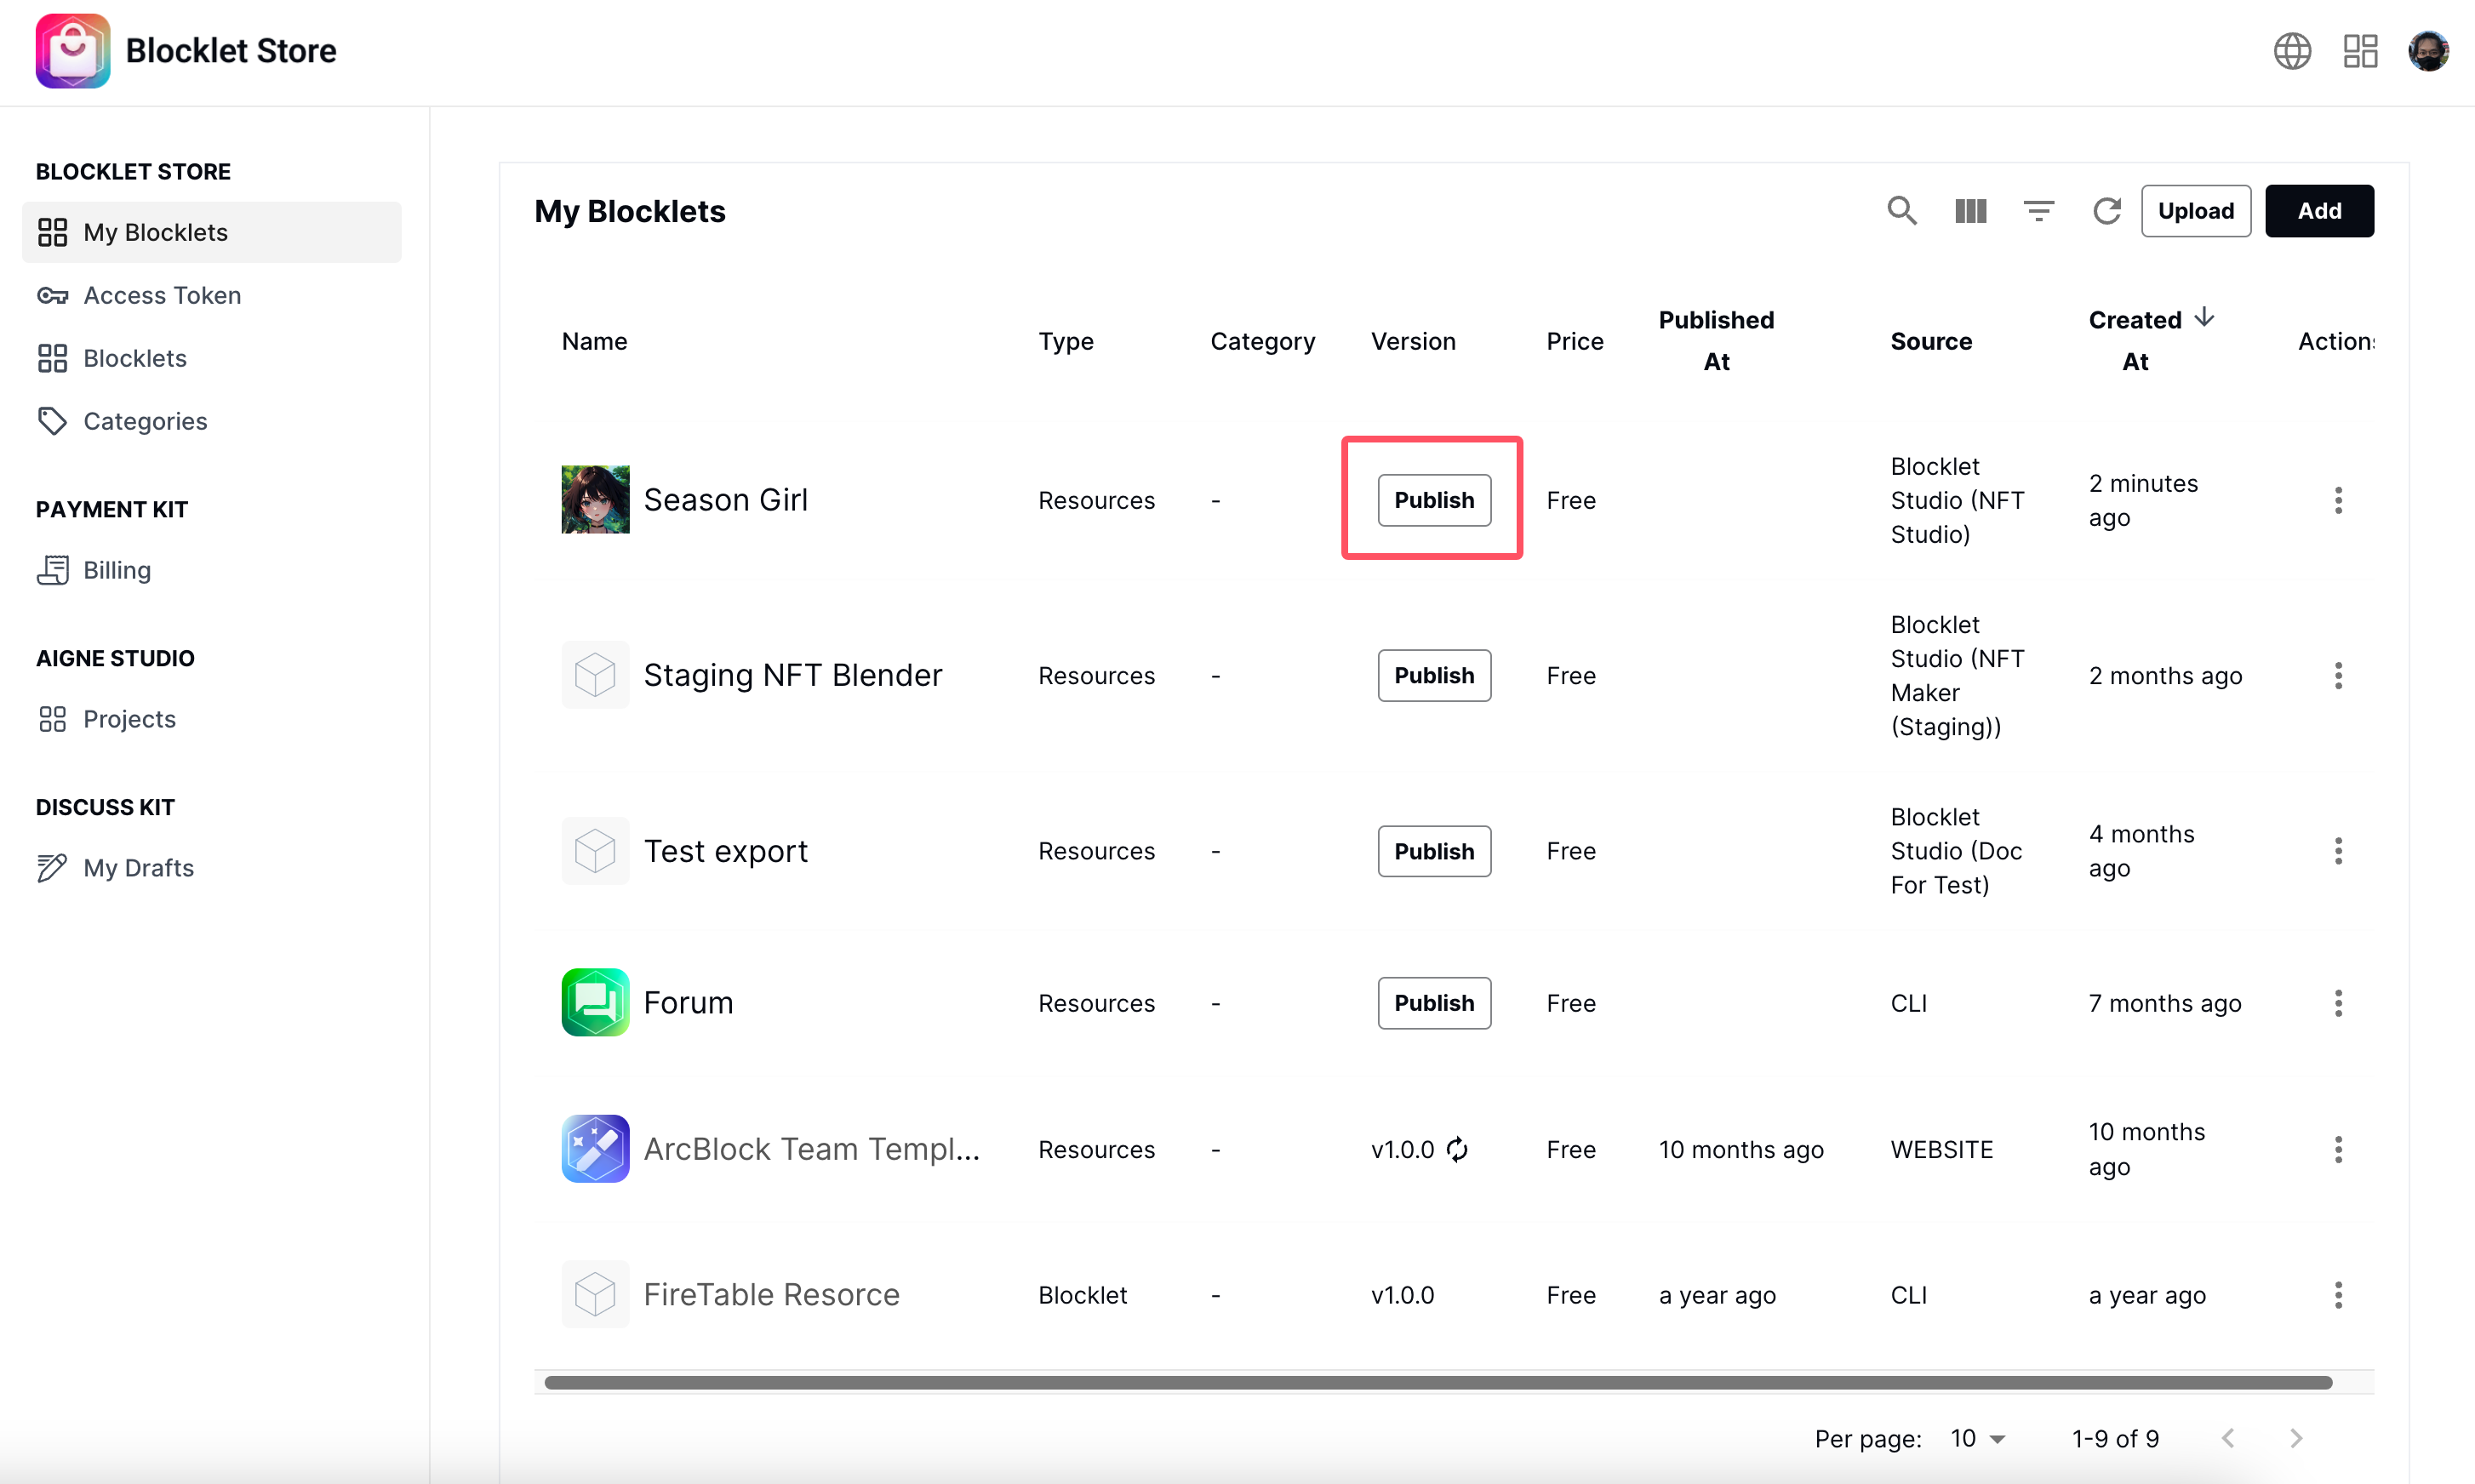Open actions menu for Forum row
This screenshot has width=2475, height=1484.
[2337, 1003]
